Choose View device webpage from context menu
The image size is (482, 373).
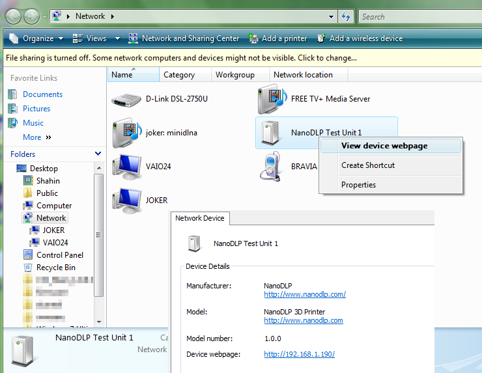[391, 146]
